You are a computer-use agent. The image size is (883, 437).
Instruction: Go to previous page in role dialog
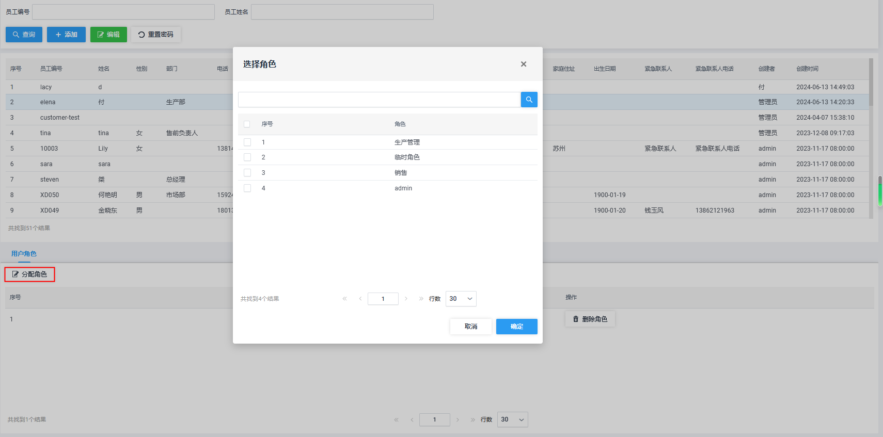[360, 299]
